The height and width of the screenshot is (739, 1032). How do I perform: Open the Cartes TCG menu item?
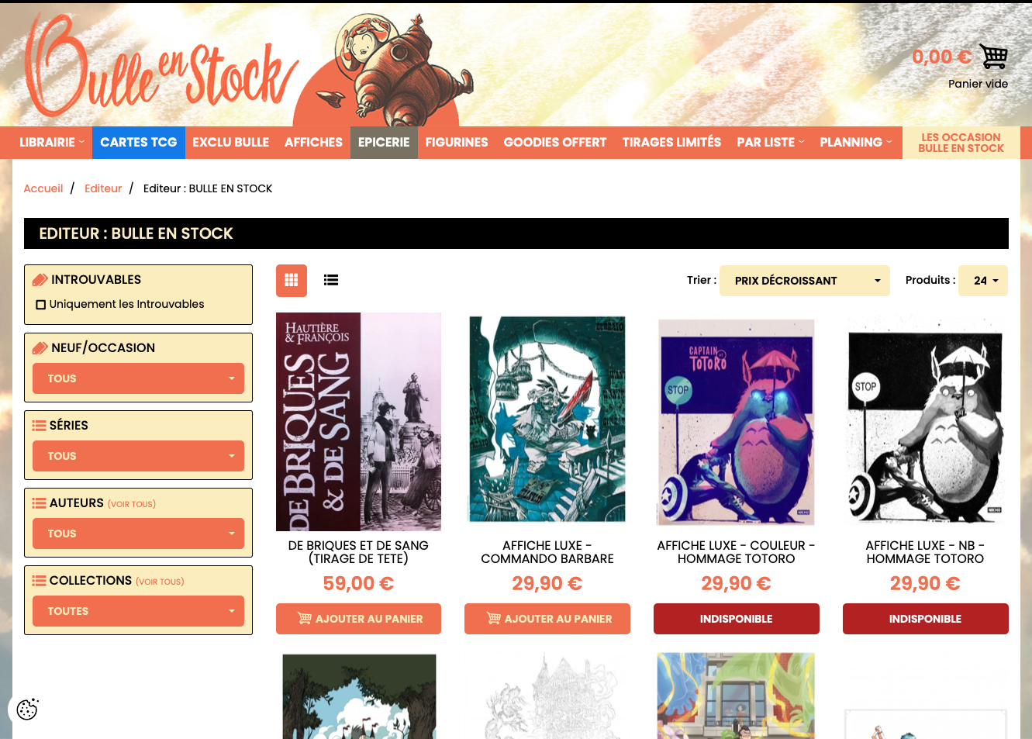click(x=139, y=143)
